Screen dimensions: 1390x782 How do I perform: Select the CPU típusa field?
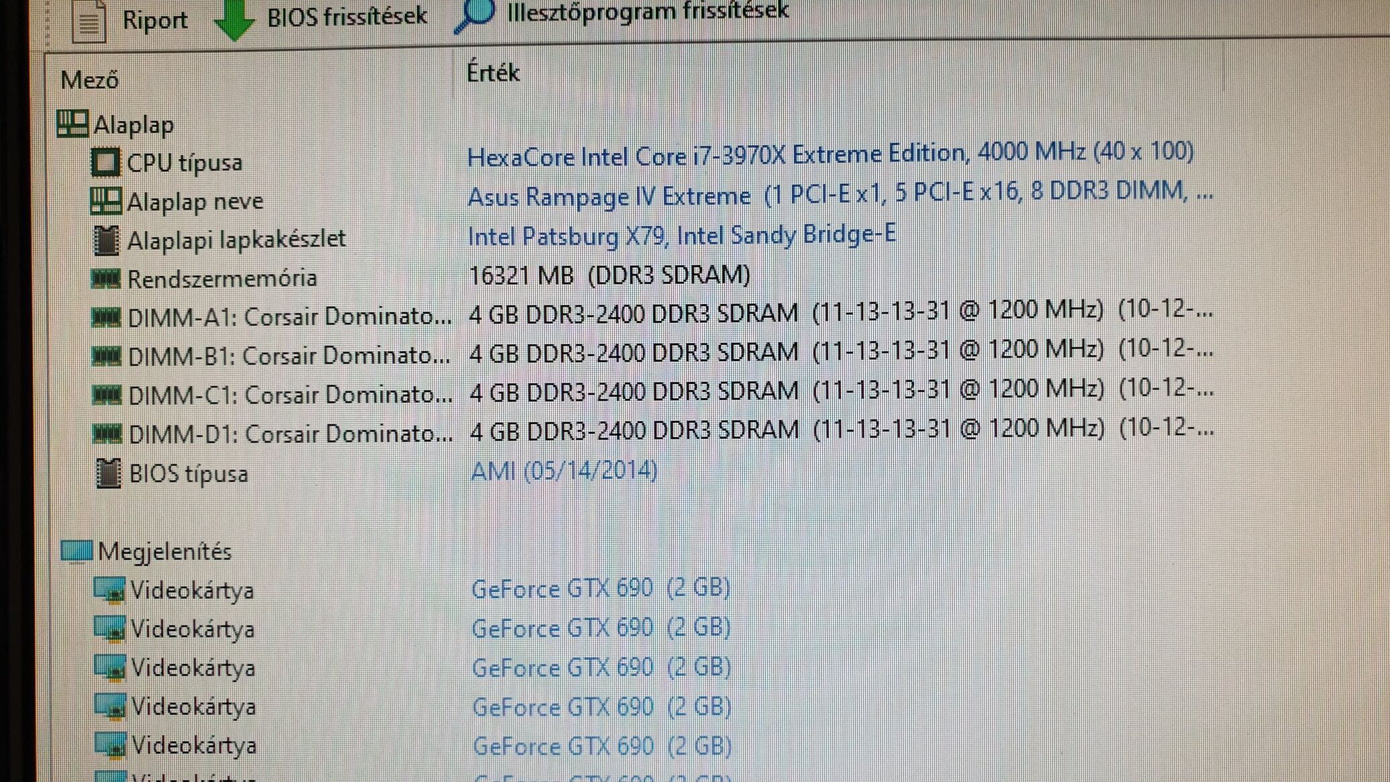click(185, 163)
